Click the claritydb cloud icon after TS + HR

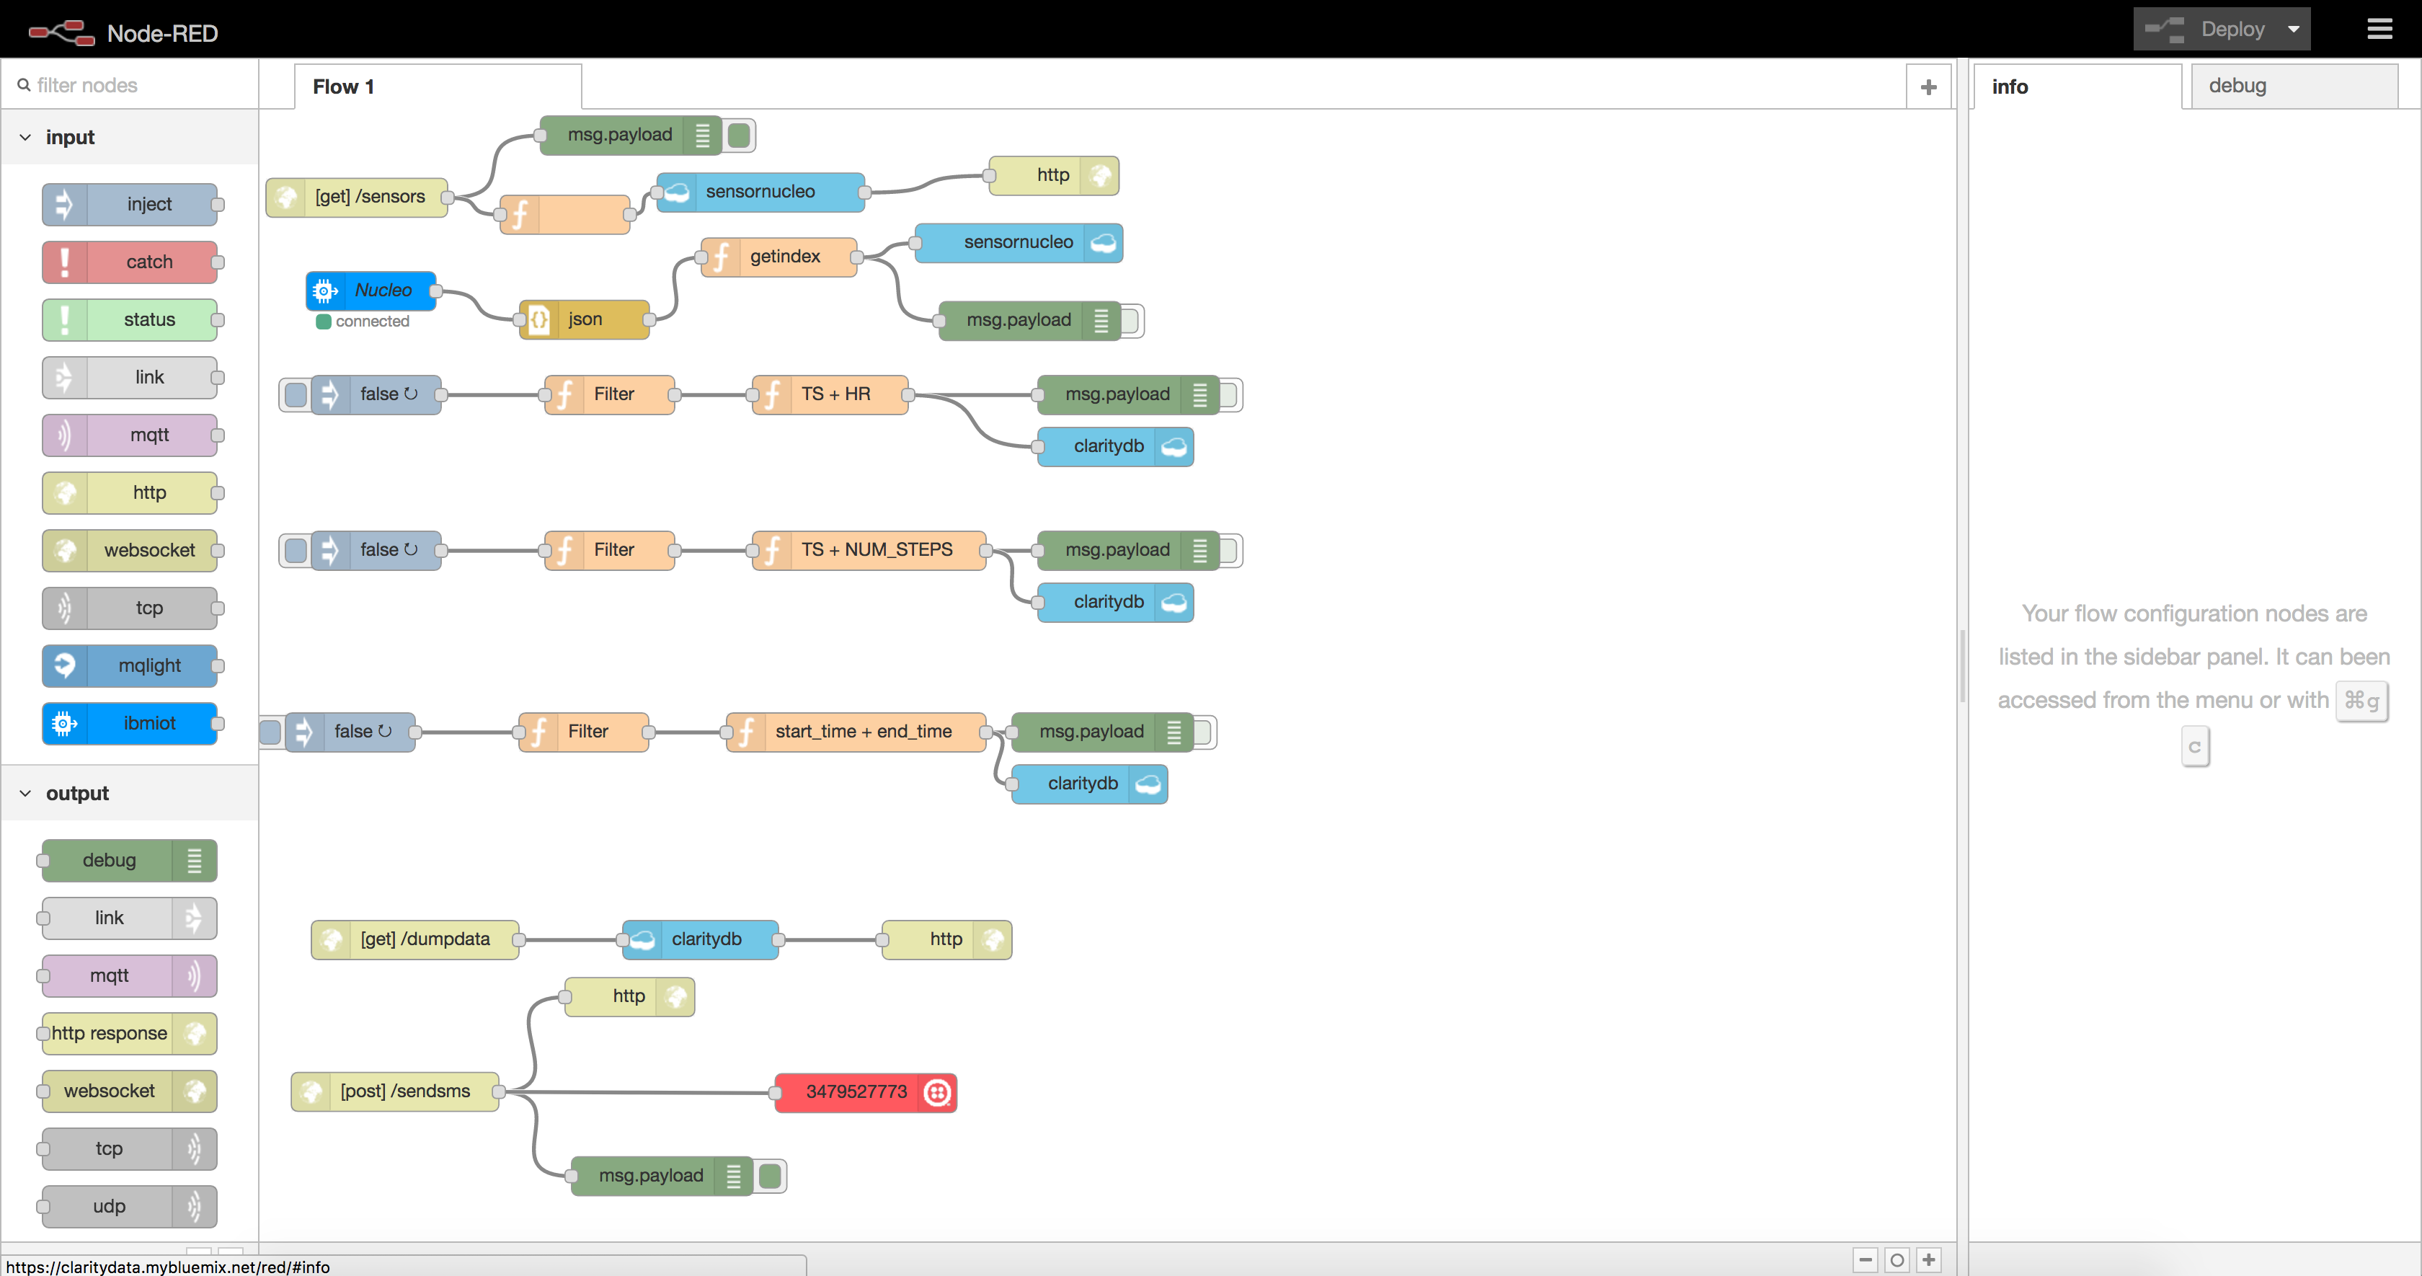1174,447
